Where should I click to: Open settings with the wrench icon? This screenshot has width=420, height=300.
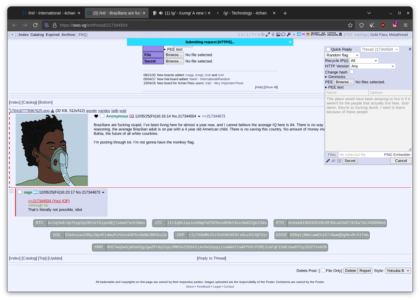289,34
